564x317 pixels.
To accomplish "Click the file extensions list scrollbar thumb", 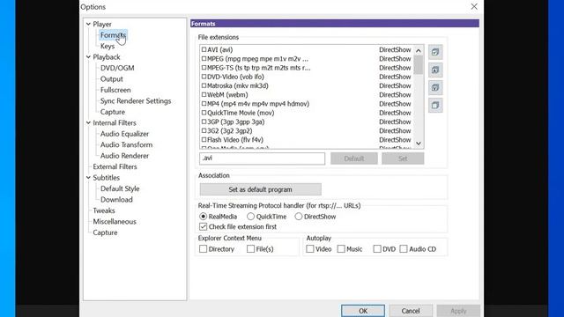I will [419, 64].
